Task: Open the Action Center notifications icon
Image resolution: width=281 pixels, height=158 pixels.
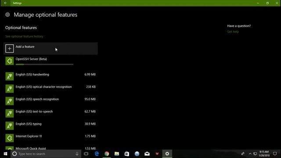Action: click(275, 154)
